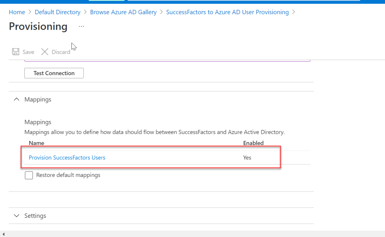Screen dimensions: 385x237
Task: Click the Settings section header text
Action: click(x=35, y=216)
